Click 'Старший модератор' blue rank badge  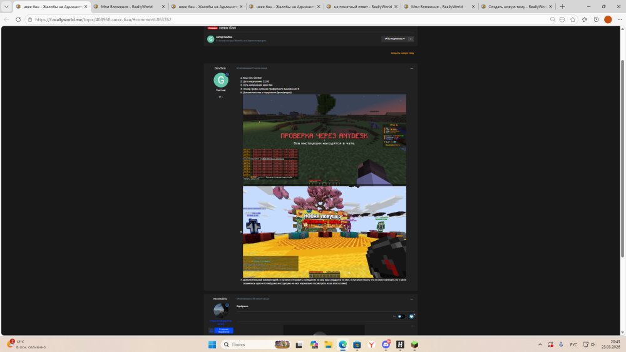pyautogui.click(x=221, y=330)
